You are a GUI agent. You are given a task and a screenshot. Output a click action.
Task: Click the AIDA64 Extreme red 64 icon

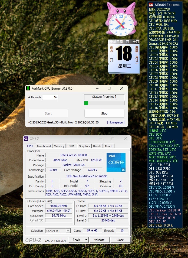tap(151, 5)
